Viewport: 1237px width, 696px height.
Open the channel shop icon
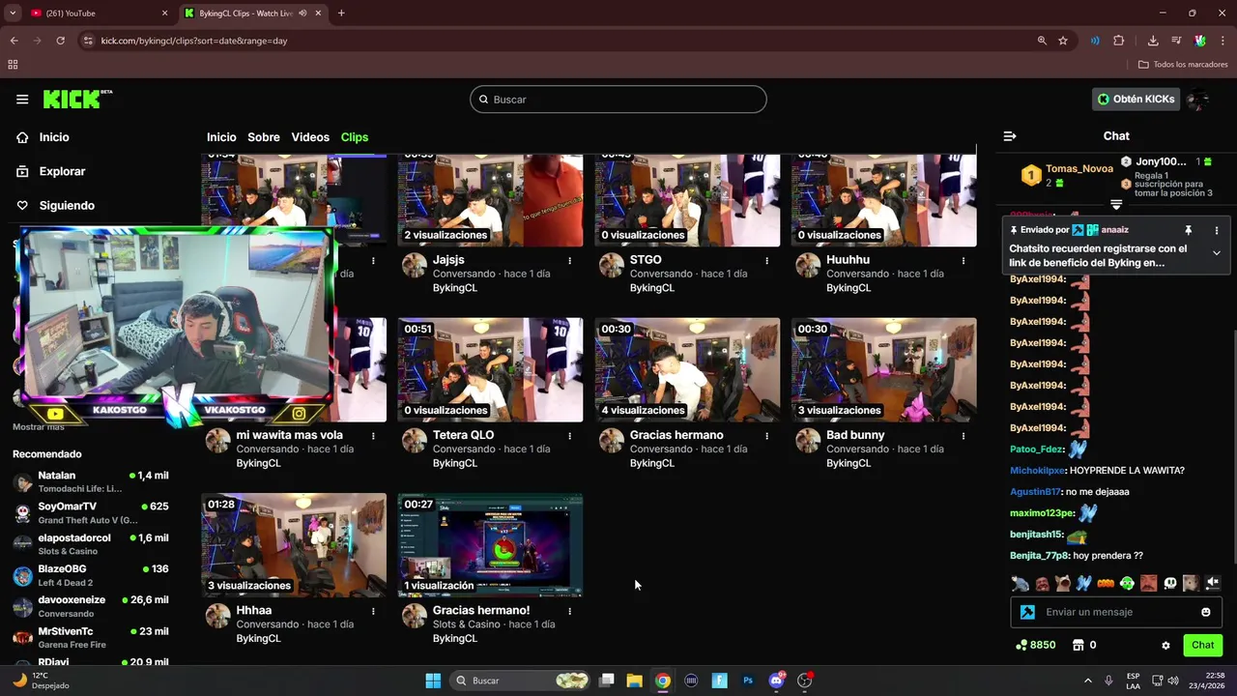pos(1078,645)
